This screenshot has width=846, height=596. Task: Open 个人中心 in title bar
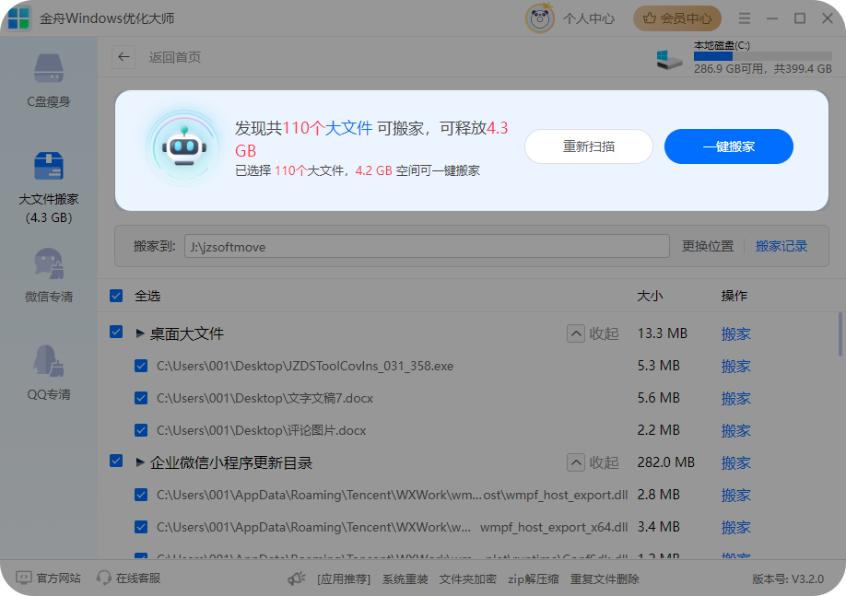click(x=589, y=18)
